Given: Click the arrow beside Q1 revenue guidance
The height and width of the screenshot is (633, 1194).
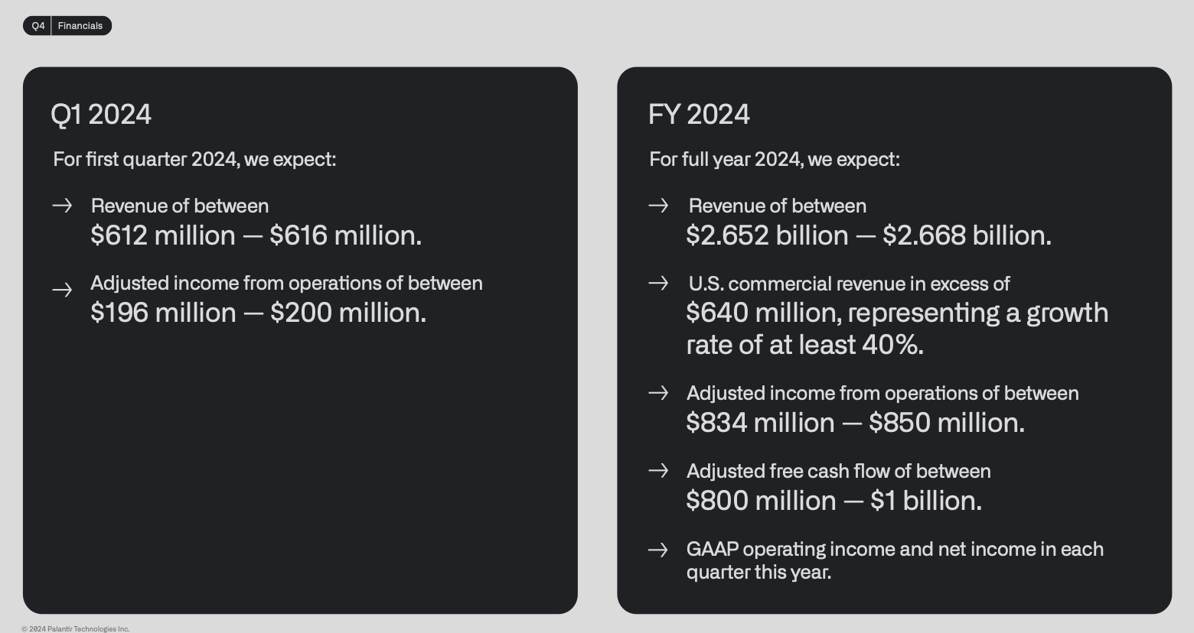Looking at the screenshot, I should [x=62, y=206].
